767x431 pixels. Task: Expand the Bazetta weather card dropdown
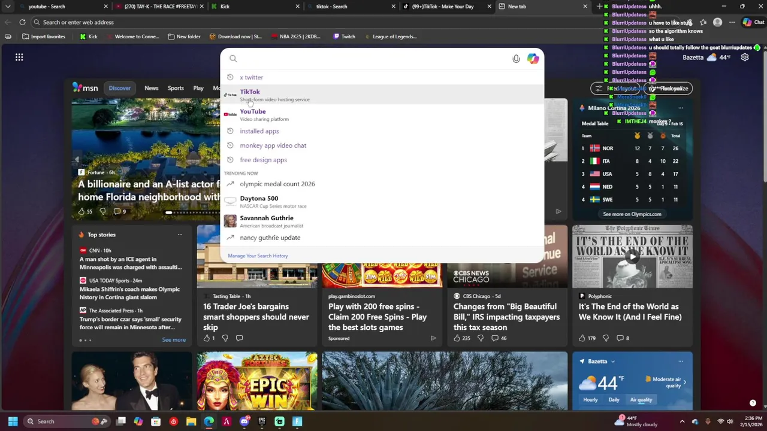pos(612,362)
